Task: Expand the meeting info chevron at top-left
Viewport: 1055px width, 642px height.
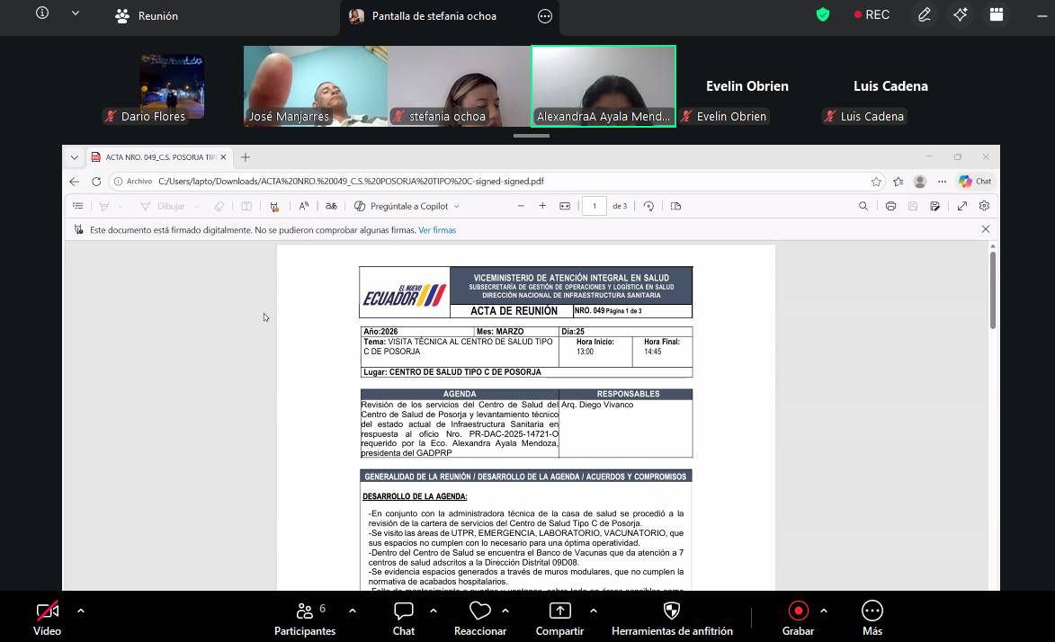Action: tap(75, 14)
